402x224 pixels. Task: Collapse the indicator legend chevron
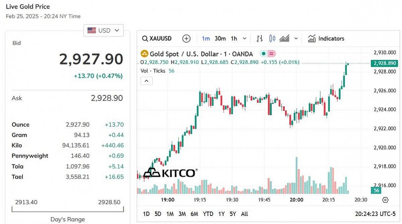[x=147, y=81]
